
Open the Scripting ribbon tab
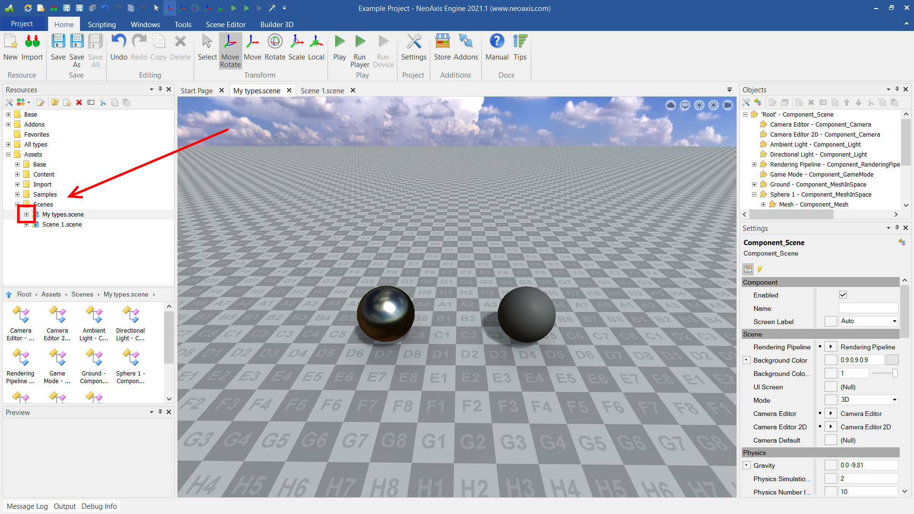(x=101, y=24)
